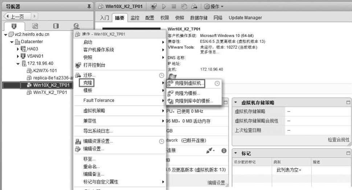The height and width of the screenshot is (190, 352).
Task: Go back with the 上一页 button
Action: click(x=17, y=16)
